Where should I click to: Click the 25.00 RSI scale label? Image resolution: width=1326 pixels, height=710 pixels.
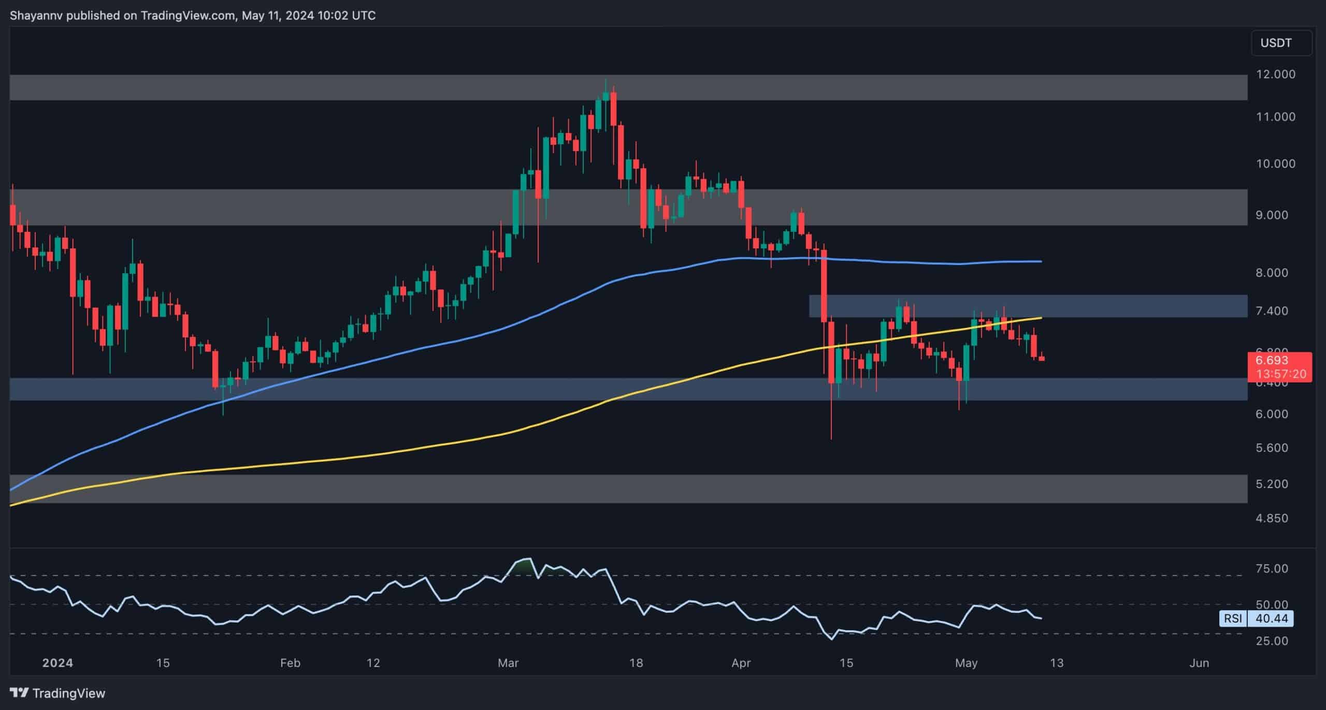[x=1271, y=641]
